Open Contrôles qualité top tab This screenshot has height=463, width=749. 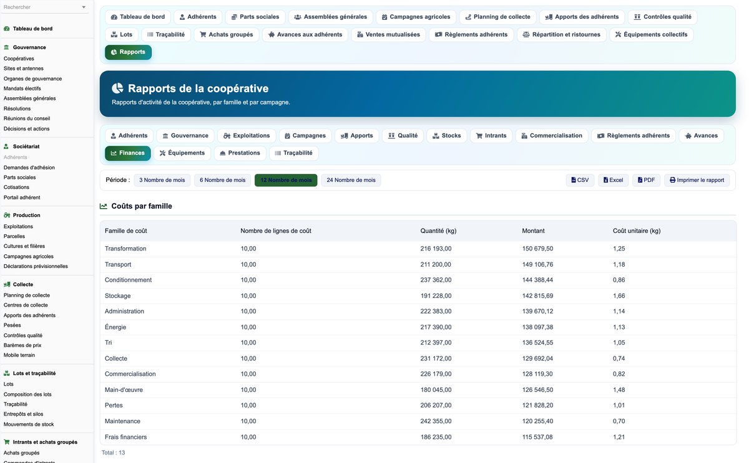point(662,17)
